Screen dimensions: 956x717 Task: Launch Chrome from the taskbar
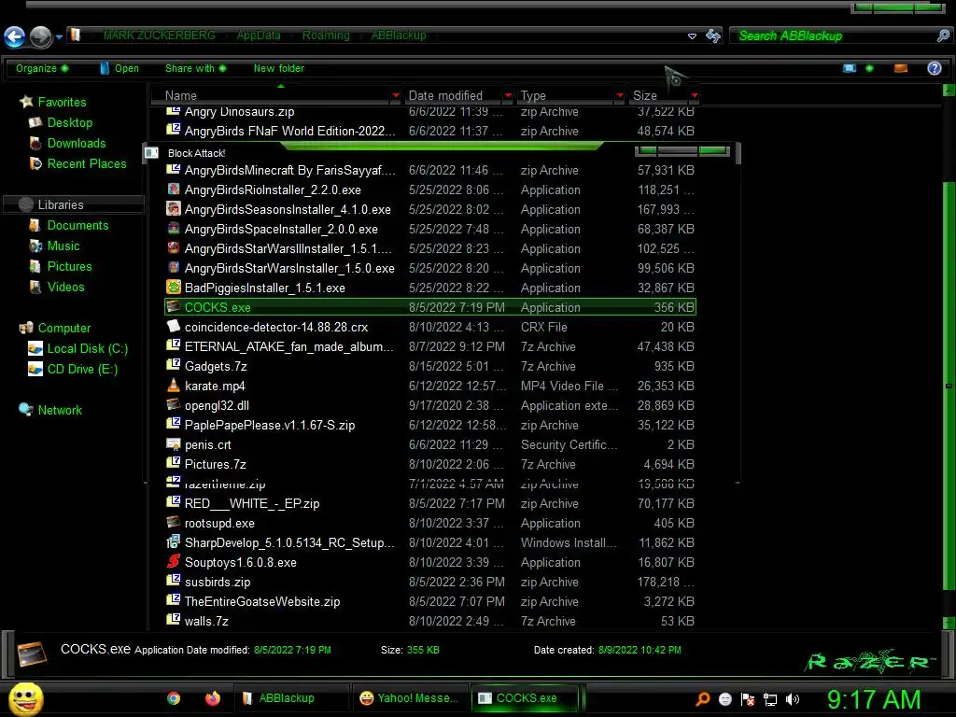174,698
